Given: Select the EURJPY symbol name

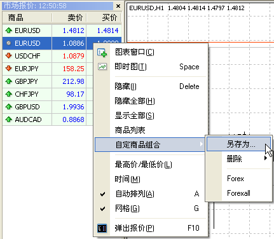Looking at the screenshot, I should pyautogui.click(x=27, y=69).
